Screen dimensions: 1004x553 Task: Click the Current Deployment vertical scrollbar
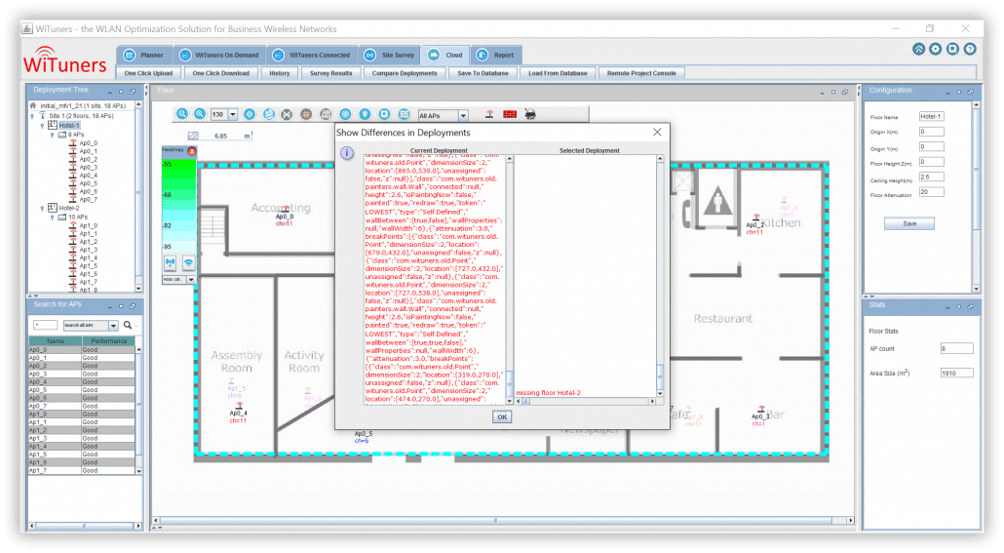tap(510, 279)
